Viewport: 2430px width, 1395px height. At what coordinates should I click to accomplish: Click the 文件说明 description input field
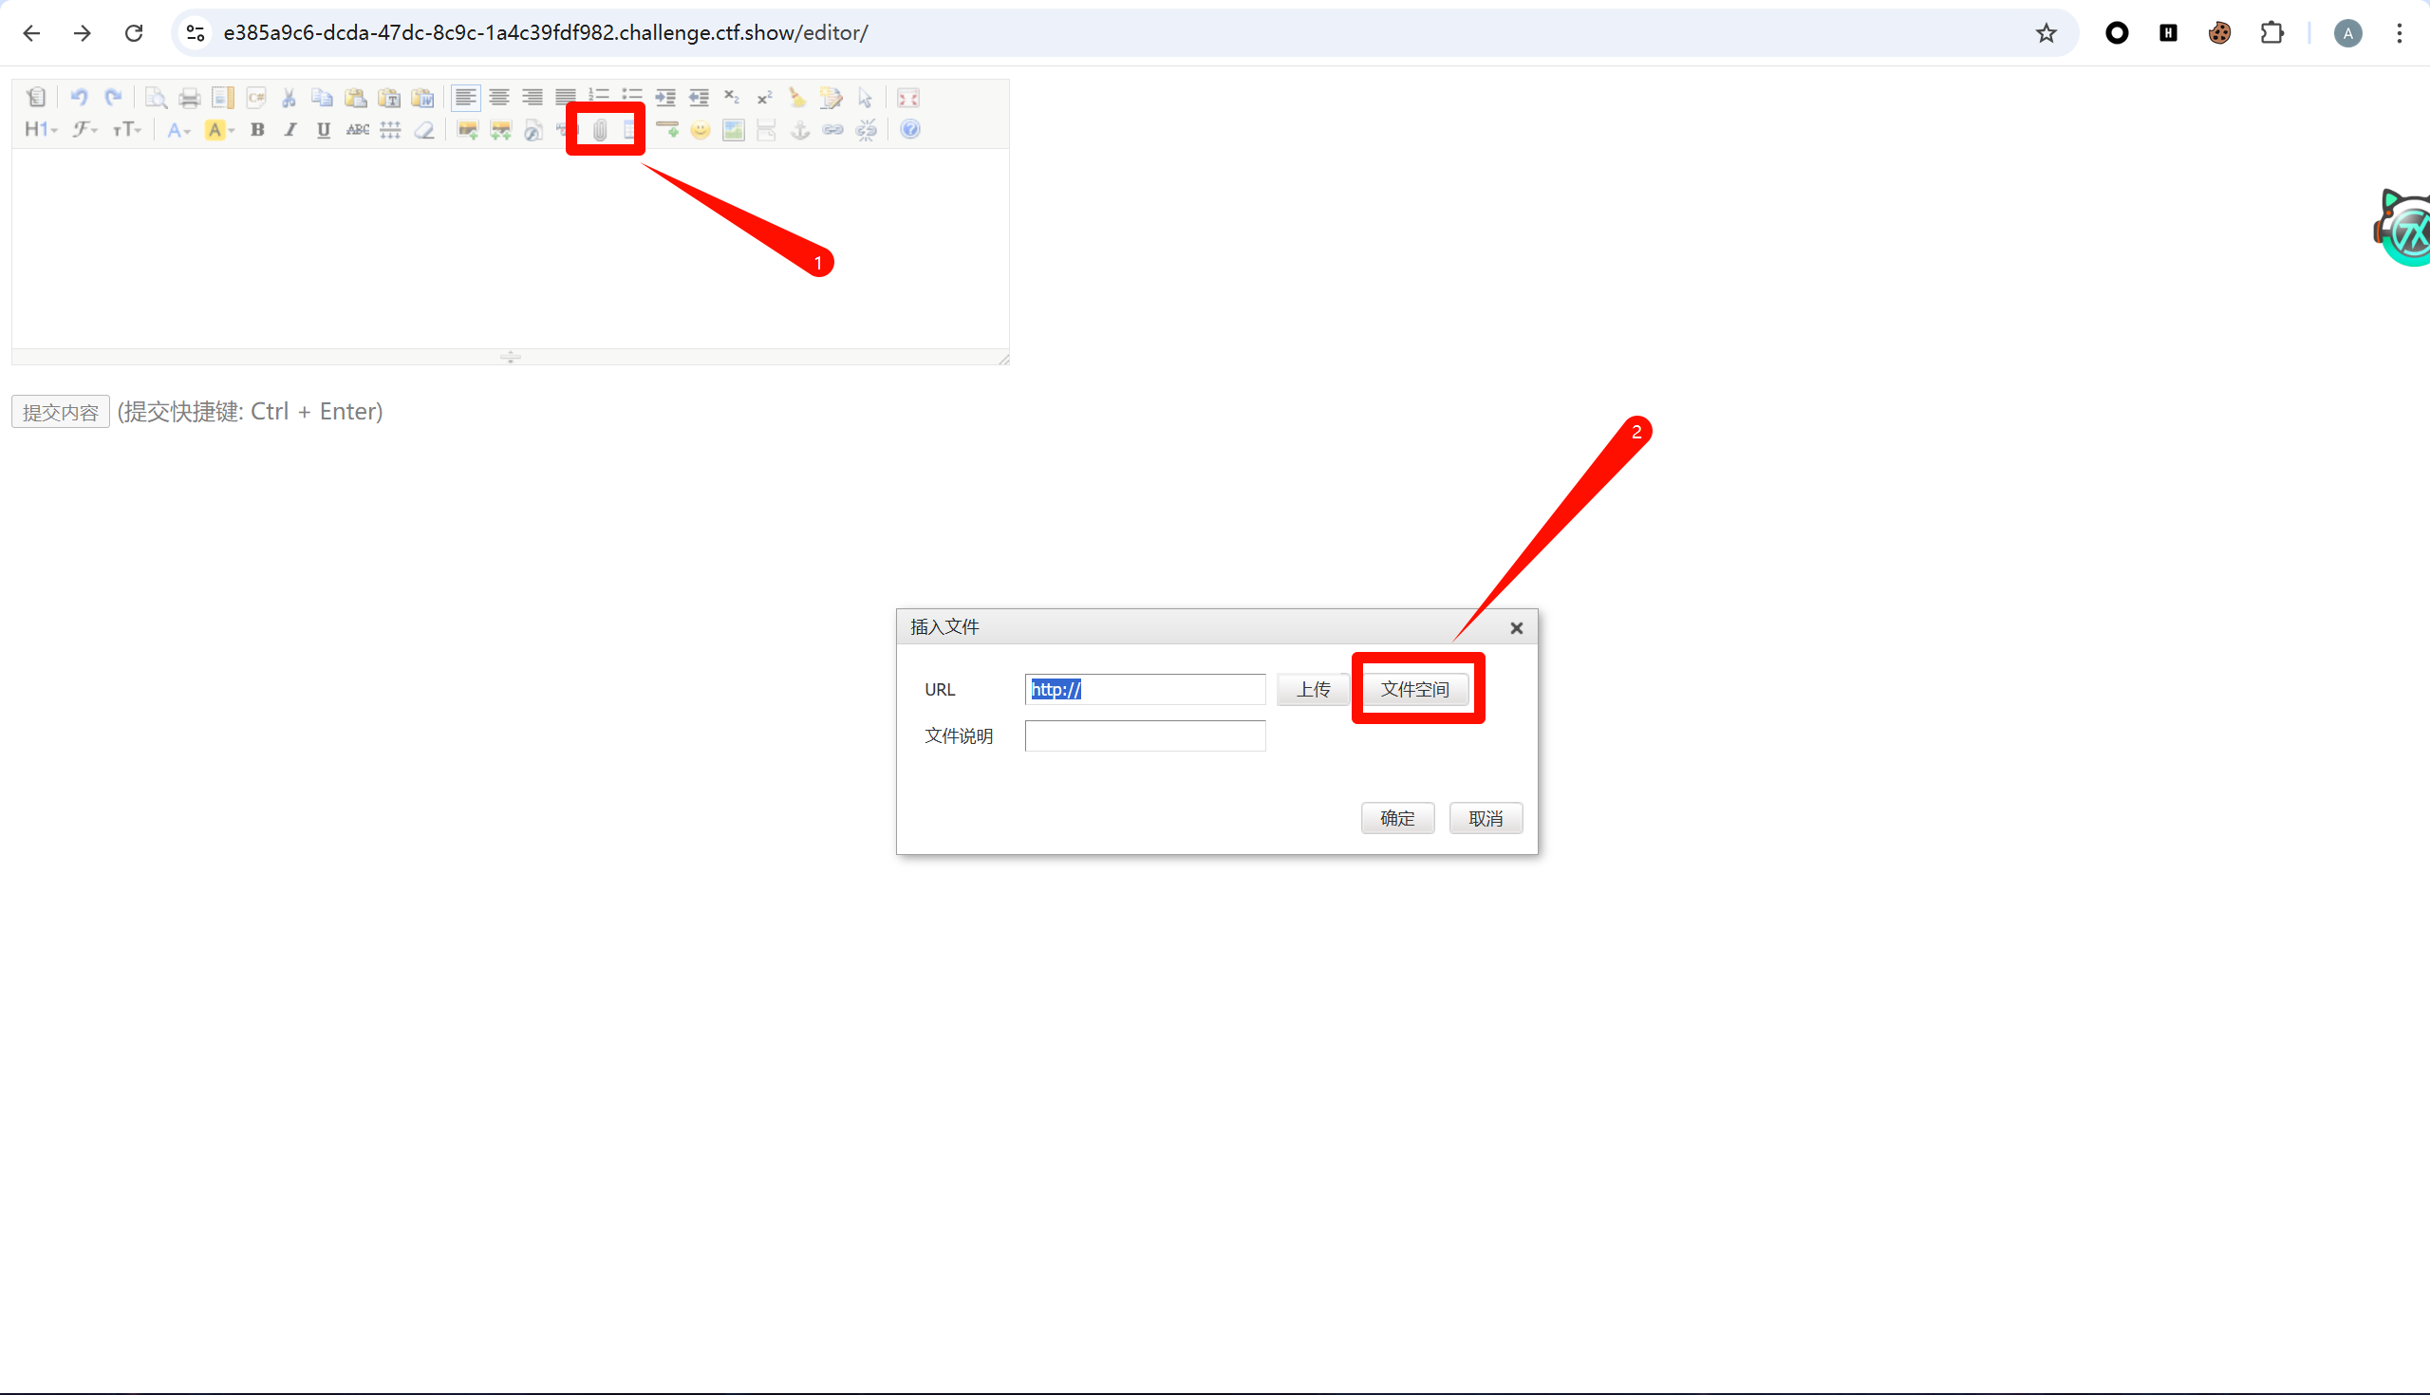point(1144,735)
